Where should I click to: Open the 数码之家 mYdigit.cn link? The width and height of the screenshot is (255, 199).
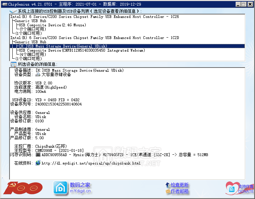tap(80, 188)
